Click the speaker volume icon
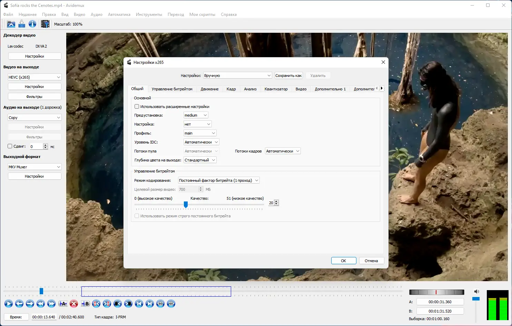 476,292
